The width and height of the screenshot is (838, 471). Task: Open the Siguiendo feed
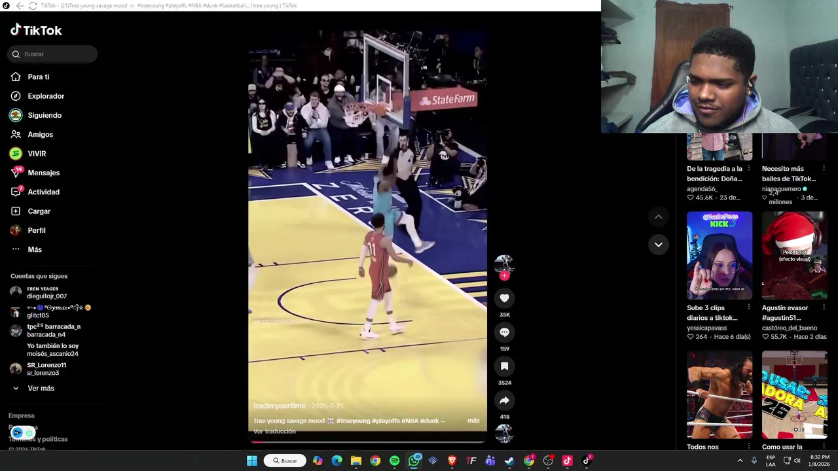45,115
